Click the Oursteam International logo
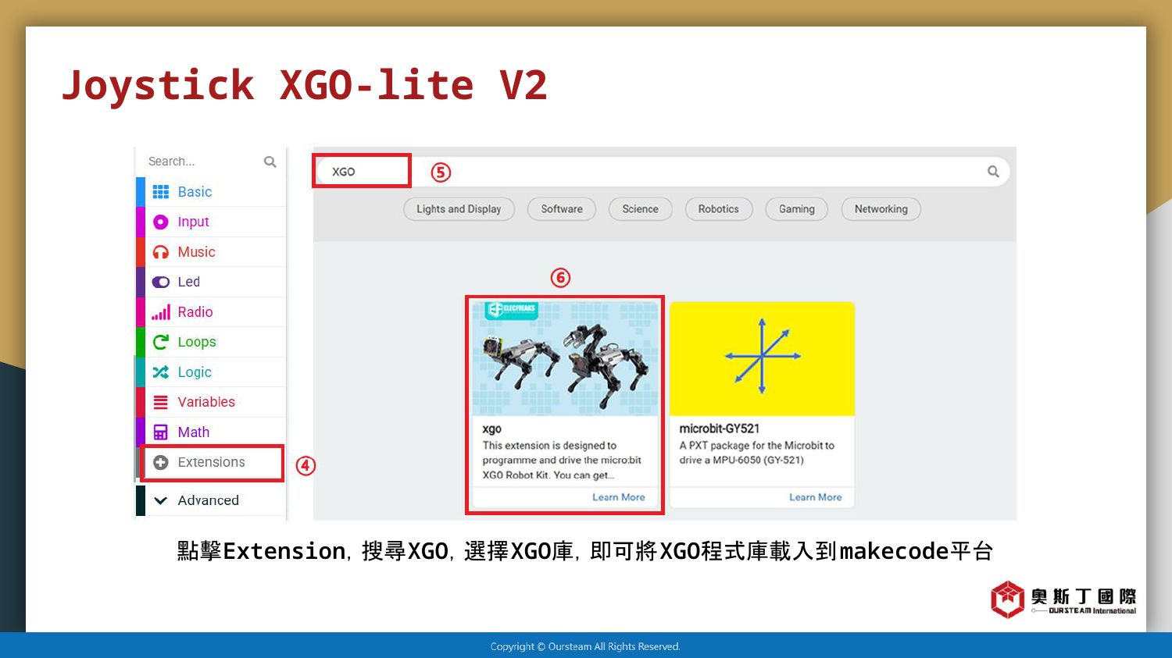Screen dimensions: 1172x658 (x=1063, y=599)
